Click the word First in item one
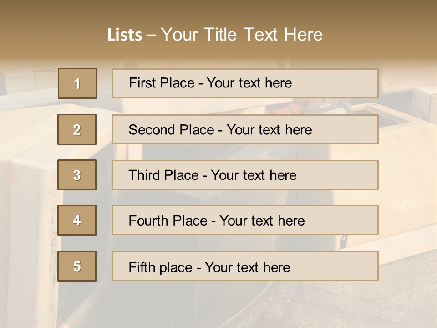437x328 pixels. coord(142,83)
